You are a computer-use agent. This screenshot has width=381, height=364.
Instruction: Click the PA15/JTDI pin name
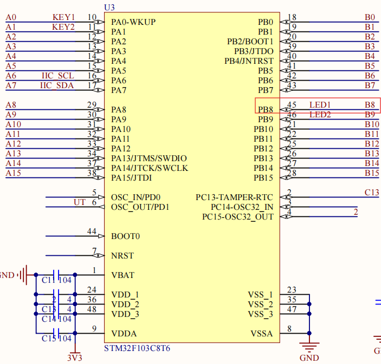pos(132,178)
